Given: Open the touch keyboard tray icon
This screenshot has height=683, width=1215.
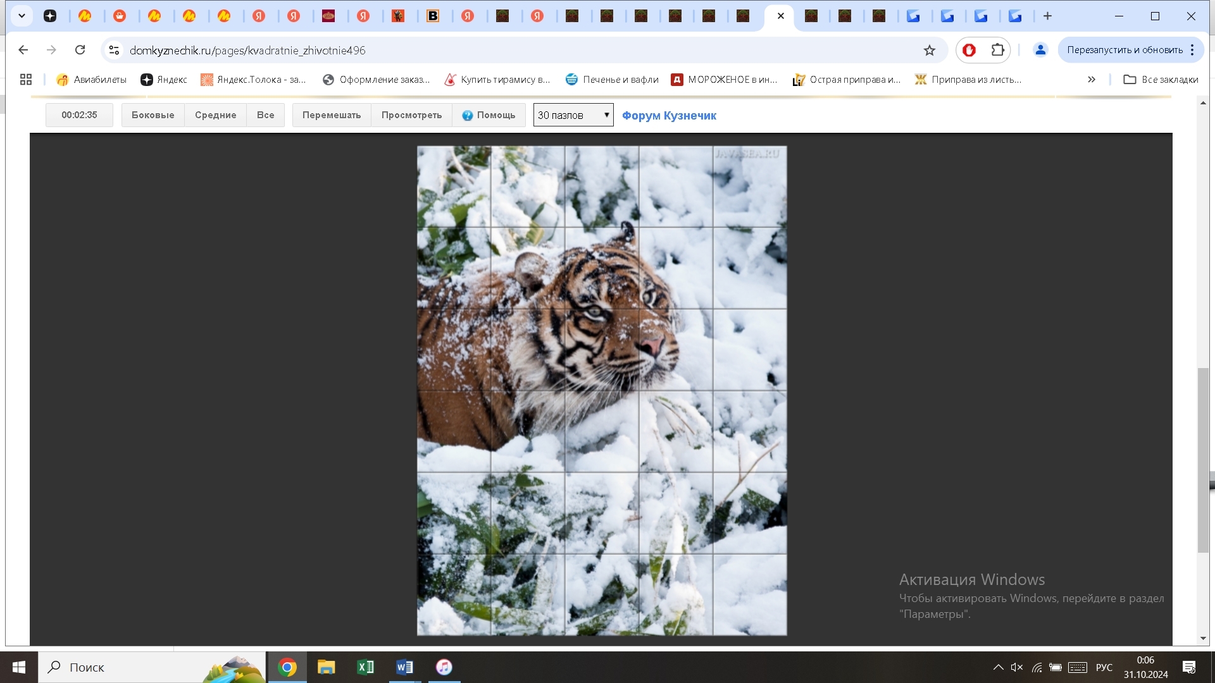Looking at the screenshot, I should [x=1078, y=667].
